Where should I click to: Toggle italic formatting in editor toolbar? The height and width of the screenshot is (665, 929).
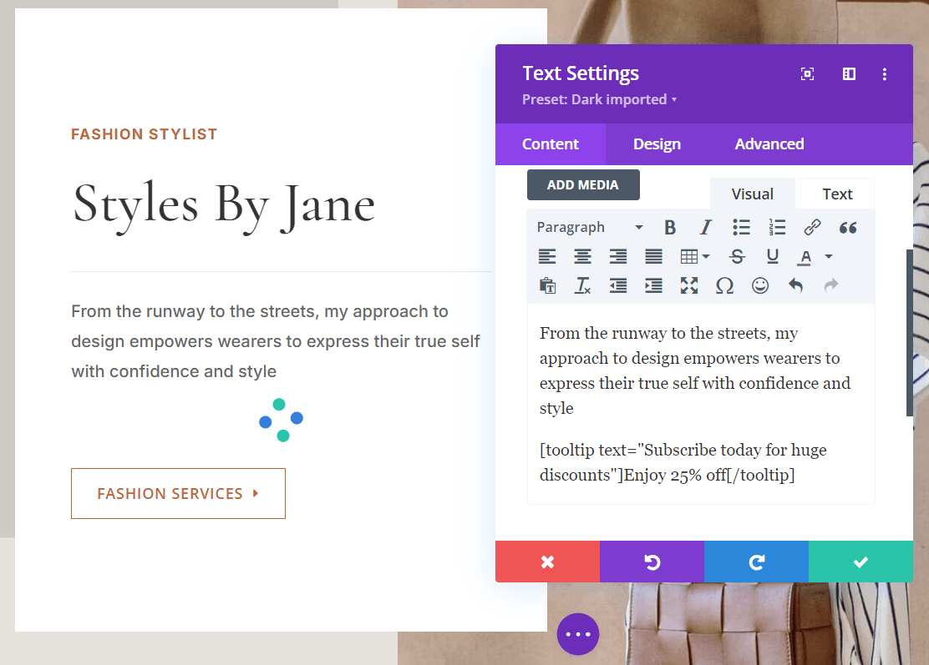pos(705,227)
